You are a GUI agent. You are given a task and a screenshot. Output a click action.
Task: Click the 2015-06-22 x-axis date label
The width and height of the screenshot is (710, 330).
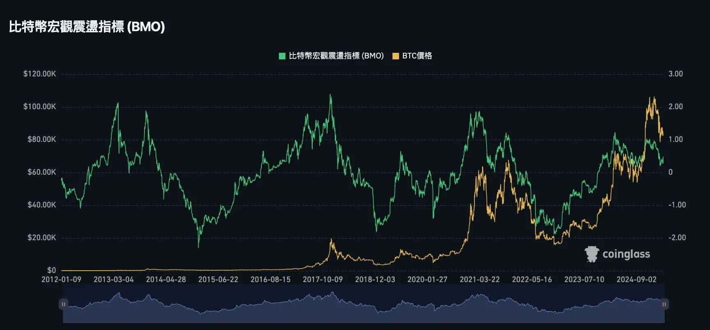coord(218,279)
